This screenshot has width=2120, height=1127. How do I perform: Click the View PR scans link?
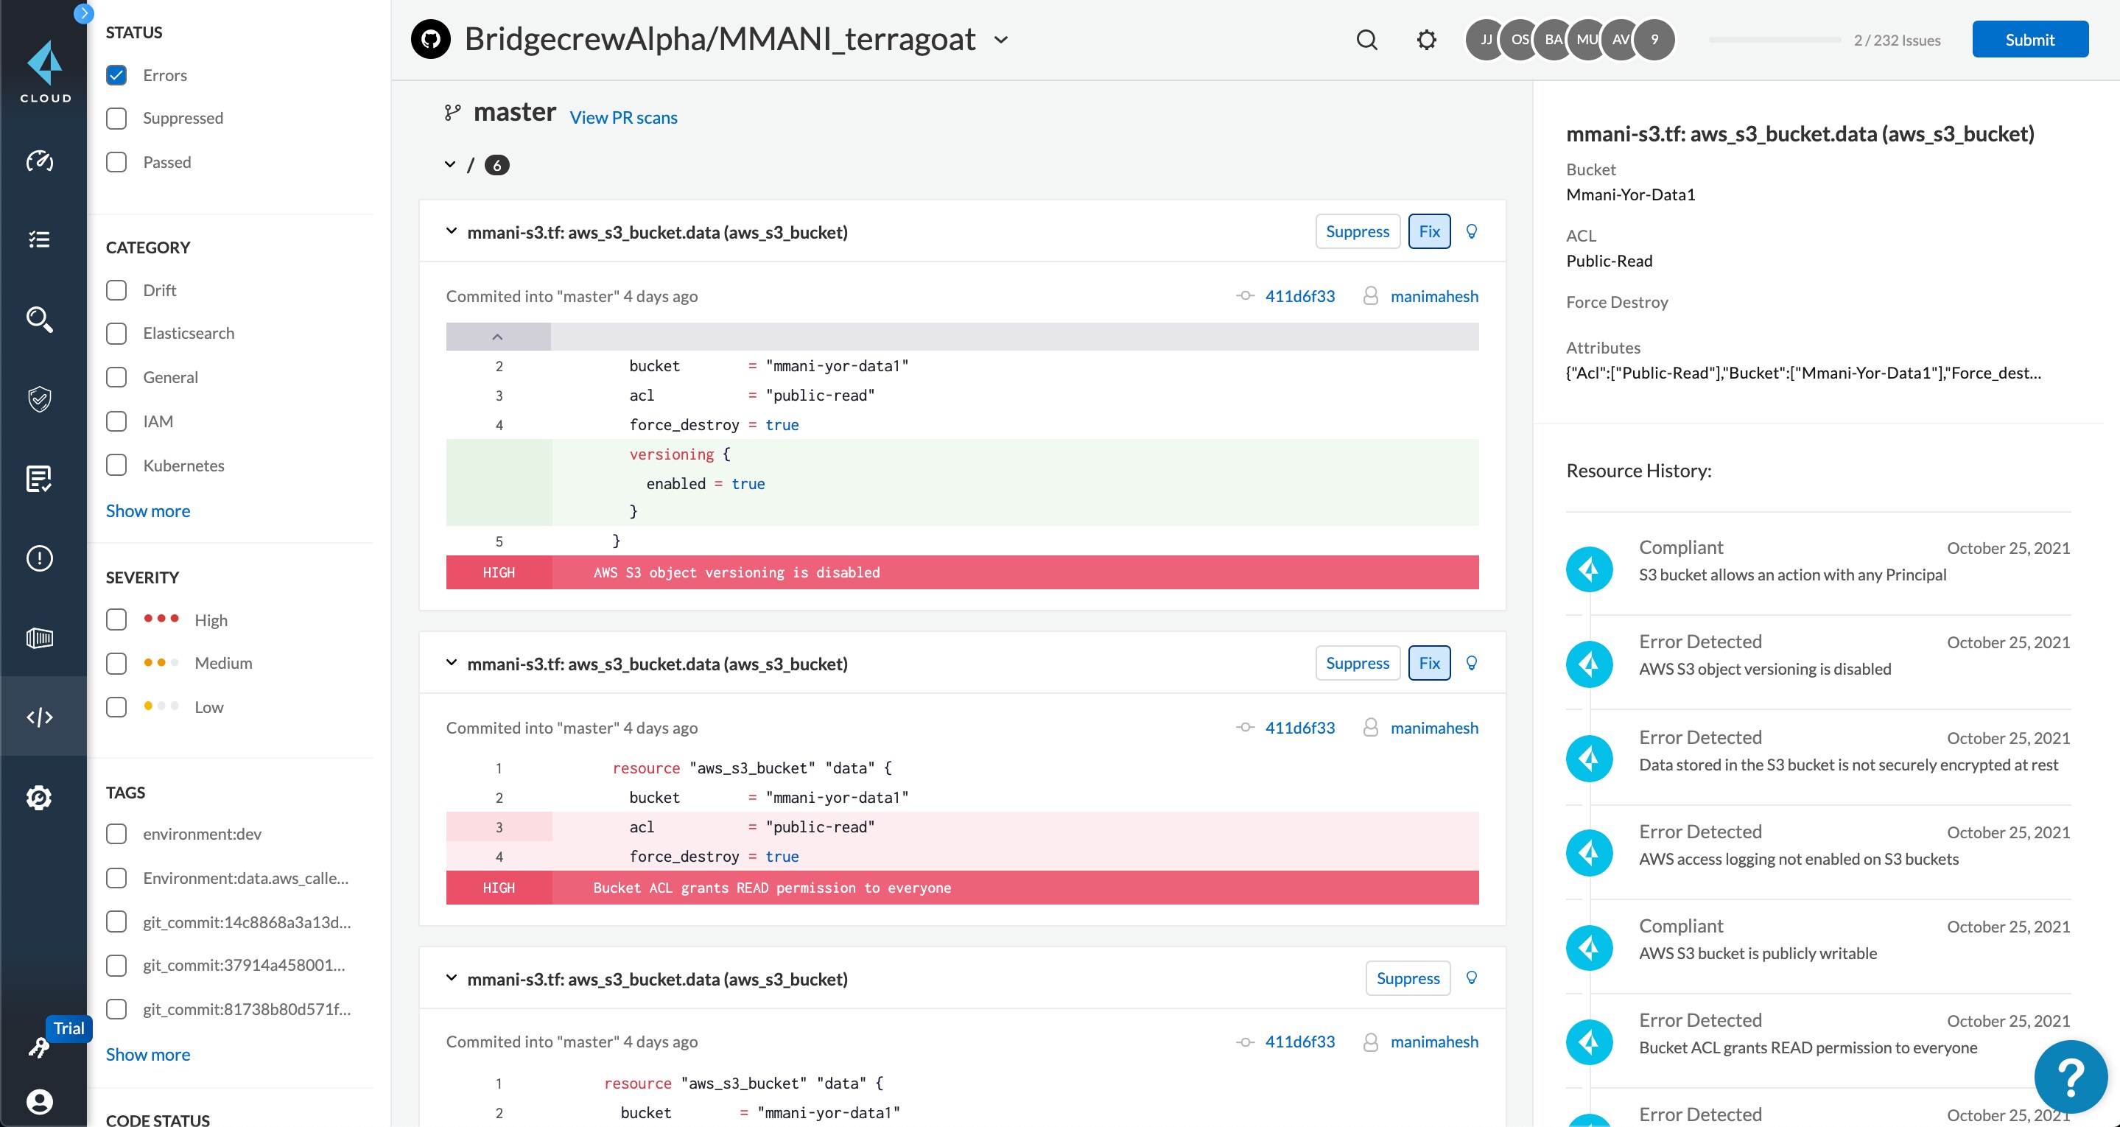623,118
